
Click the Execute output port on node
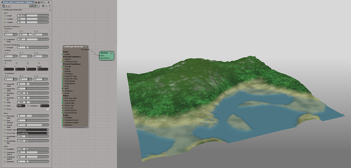coord(88,49)
